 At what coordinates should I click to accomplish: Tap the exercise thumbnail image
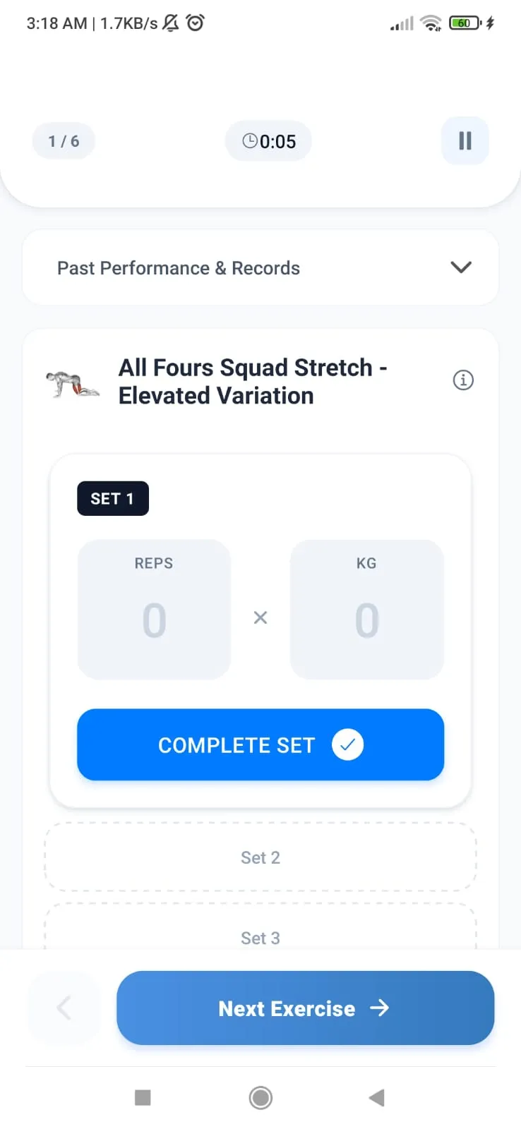(x=73, y=383)
